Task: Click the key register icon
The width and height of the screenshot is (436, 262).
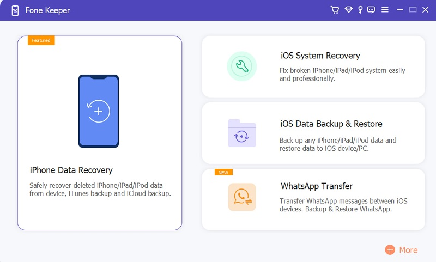Action: [x=360, y=10]
